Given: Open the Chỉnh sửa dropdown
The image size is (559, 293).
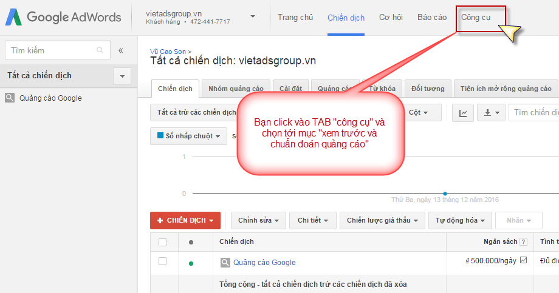Looking at the screenshot, I should (258, 220).
